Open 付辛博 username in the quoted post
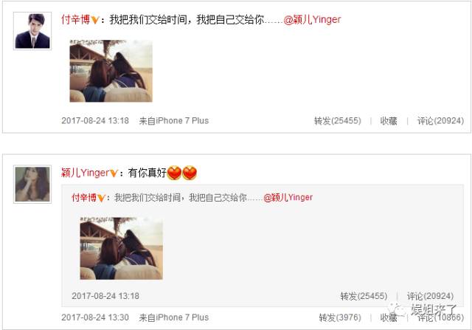This screenshot has width=472, height=330. point(84,198)
